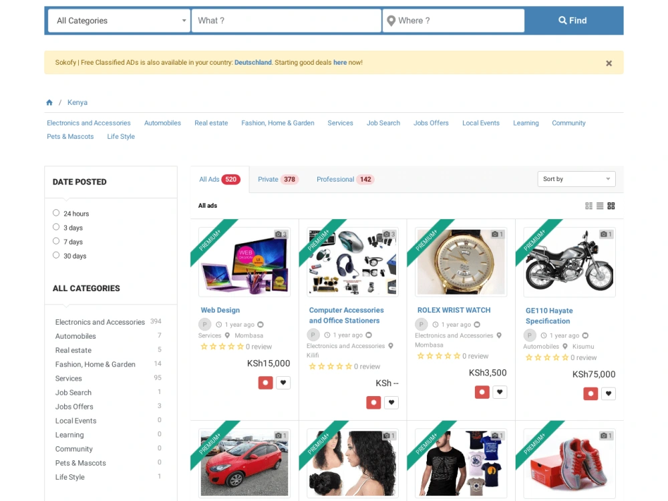Click red button on Computer Accessories ad
Viewport: 668px width, 501px height.
373,402
